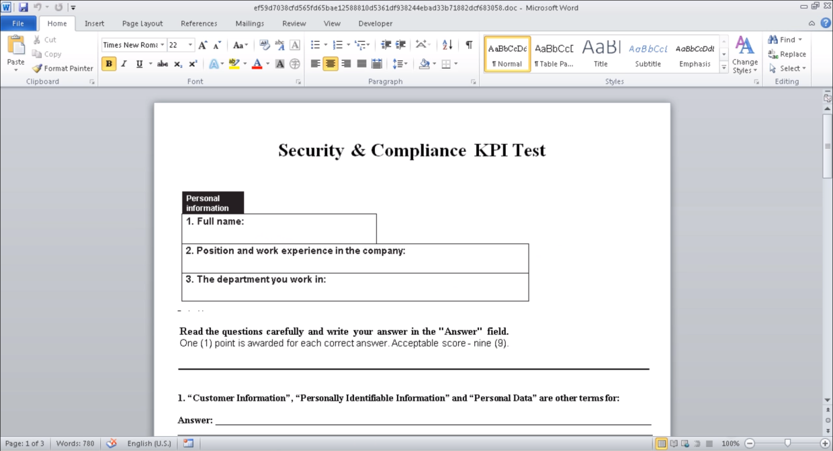Click the Sort icon in Paragraph group
This screenshot has width=833, height=451.
446,44
